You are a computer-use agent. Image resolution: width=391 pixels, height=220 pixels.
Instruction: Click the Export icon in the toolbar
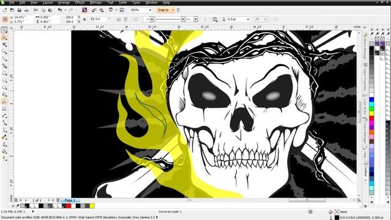click(x=101, y=10)
